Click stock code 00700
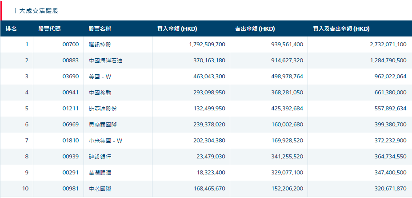Screen dimensions: 412x198 71,44
